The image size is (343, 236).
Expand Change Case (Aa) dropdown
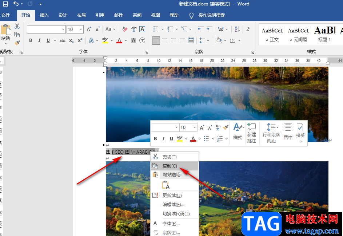114,29
